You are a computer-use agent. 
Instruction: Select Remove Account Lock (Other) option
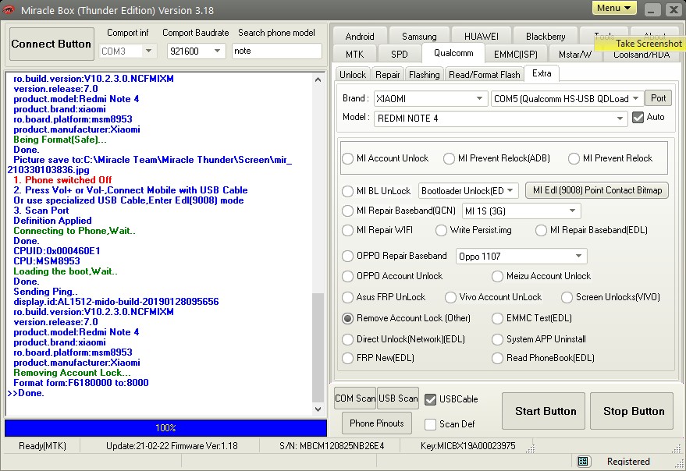click(348, 318)
